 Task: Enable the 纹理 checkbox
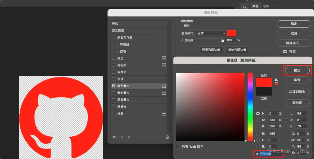[x=116, y=51]
